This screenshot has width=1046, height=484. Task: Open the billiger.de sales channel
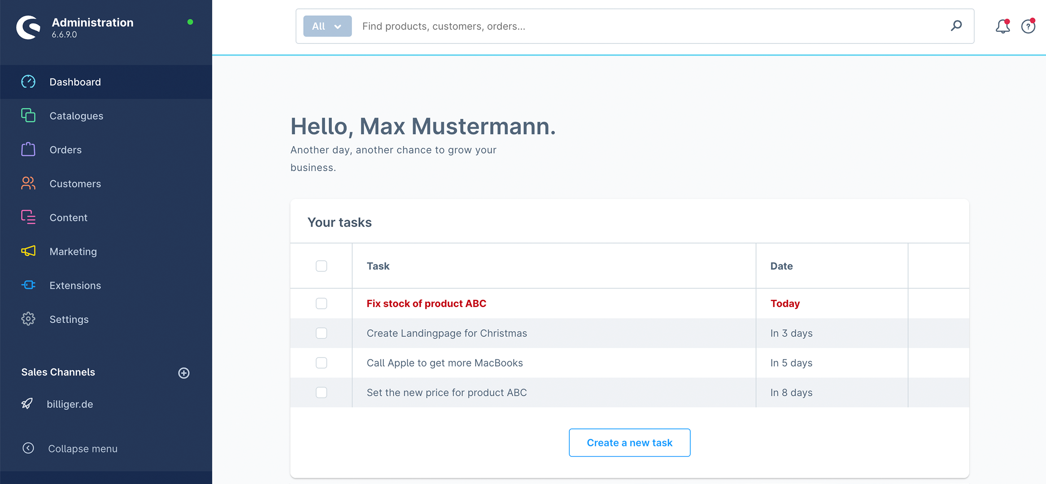point(70,404)
